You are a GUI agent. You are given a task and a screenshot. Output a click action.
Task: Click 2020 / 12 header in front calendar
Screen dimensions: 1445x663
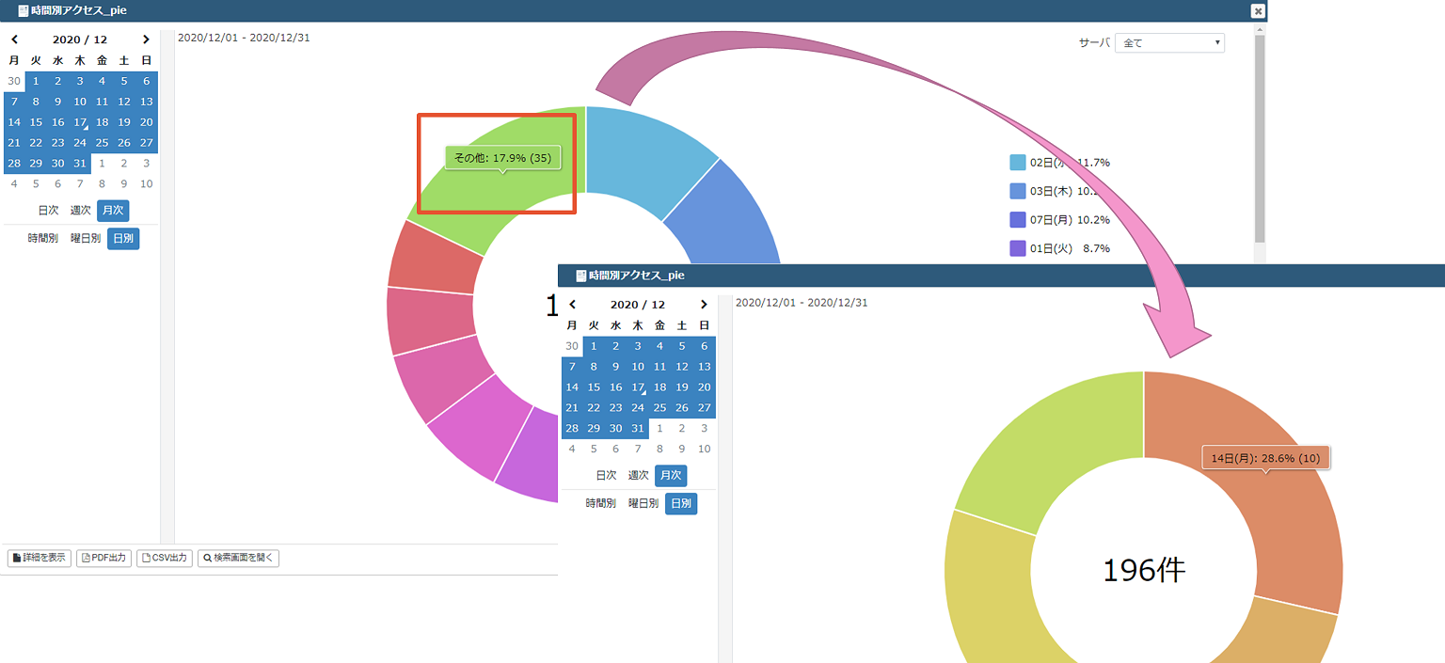[638, 305]
